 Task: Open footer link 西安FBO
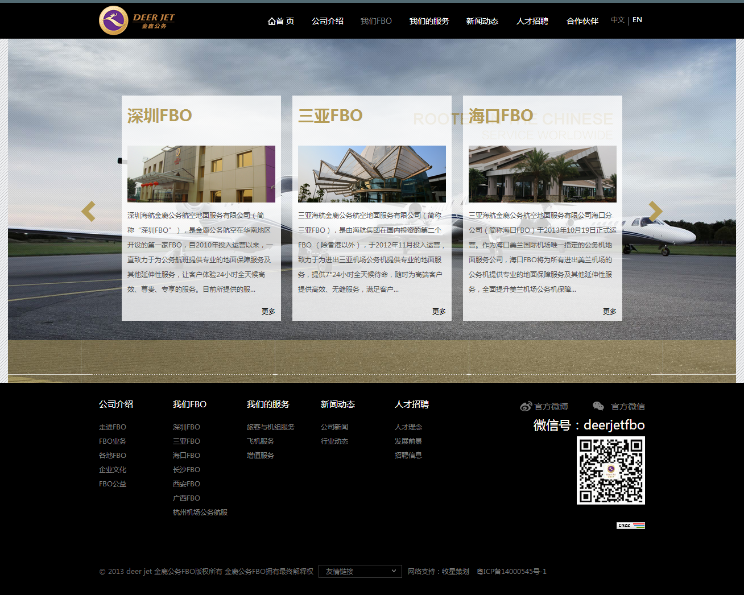tap(187, 484)
